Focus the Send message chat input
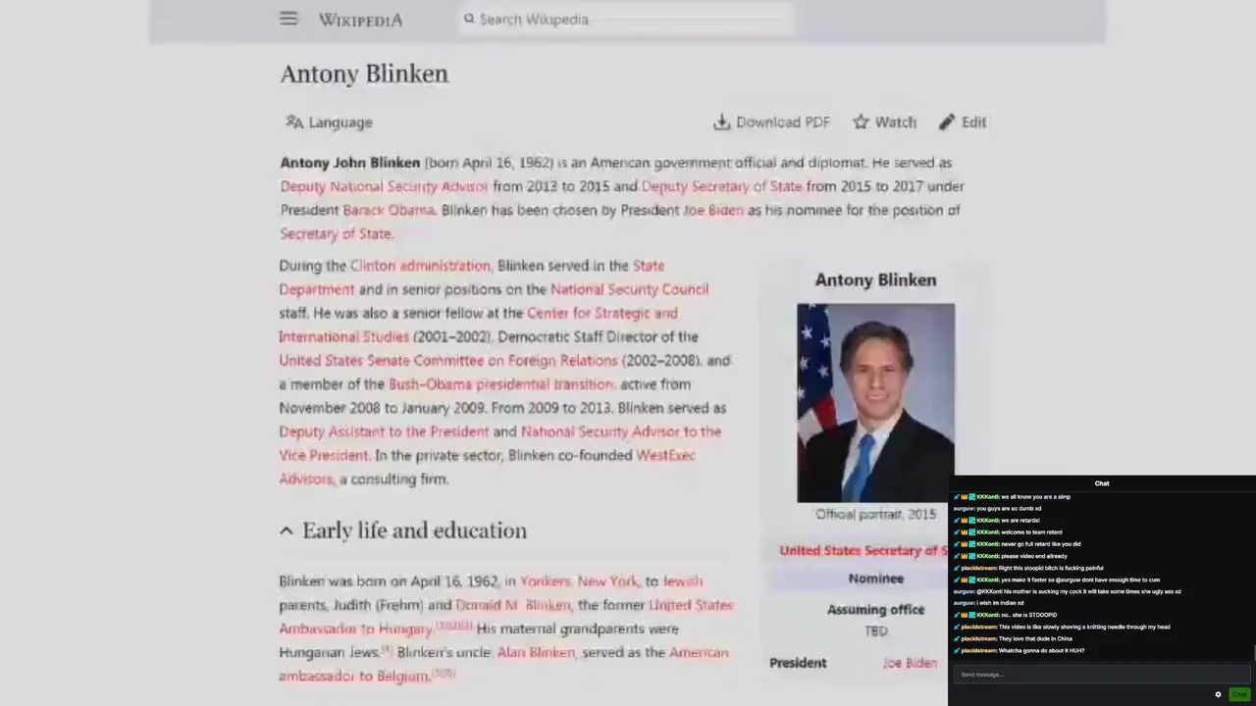 [1102, 675]
